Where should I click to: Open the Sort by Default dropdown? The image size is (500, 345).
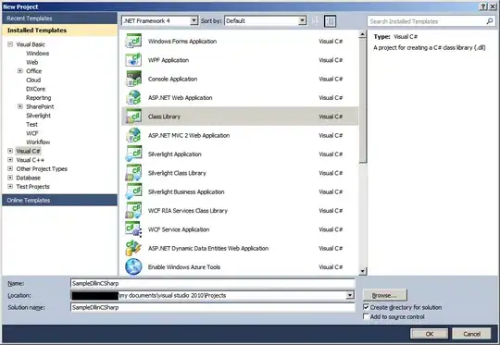point(302,20)
